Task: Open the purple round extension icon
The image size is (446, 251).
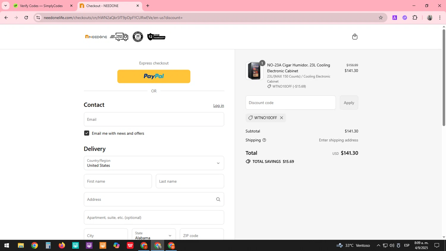Action: [405, 18]
